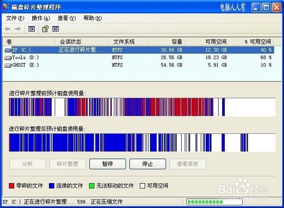Maximize the defragmenter window
This screenshot has height=208, width=284.
tap(266, 7)
